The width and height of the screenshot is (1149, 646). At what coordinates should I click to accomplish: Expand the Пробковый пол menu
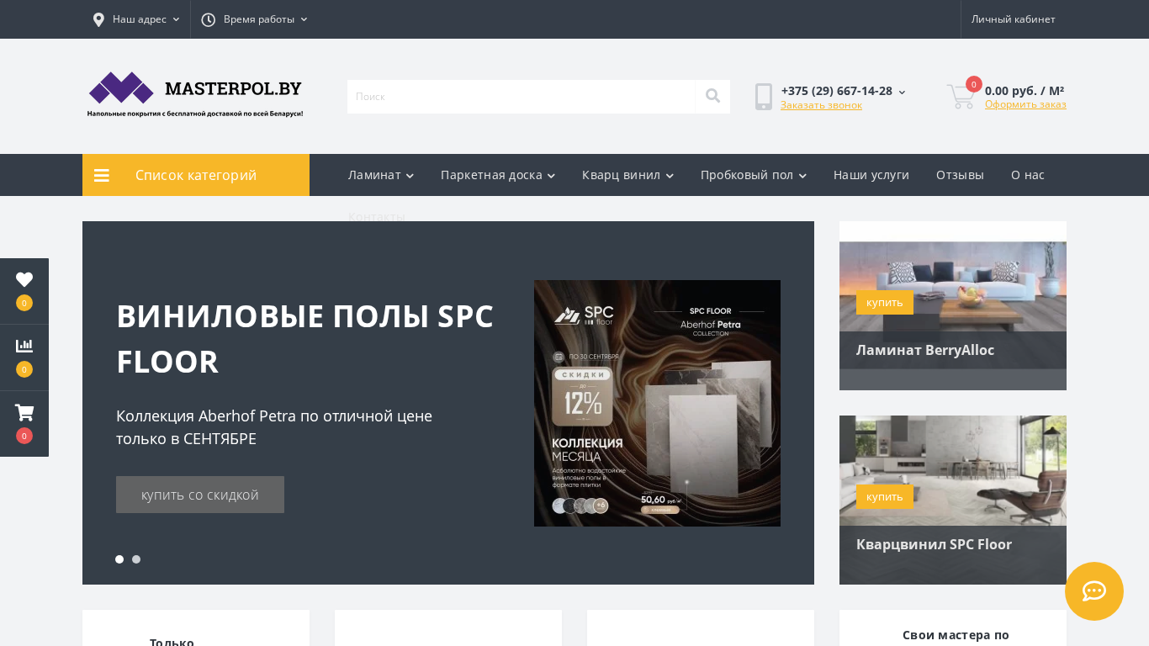[x=754, y=175]
